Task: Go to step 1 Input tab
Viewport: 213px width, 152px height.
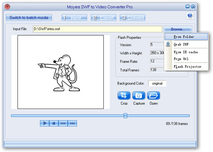Action: coord(74,18)
